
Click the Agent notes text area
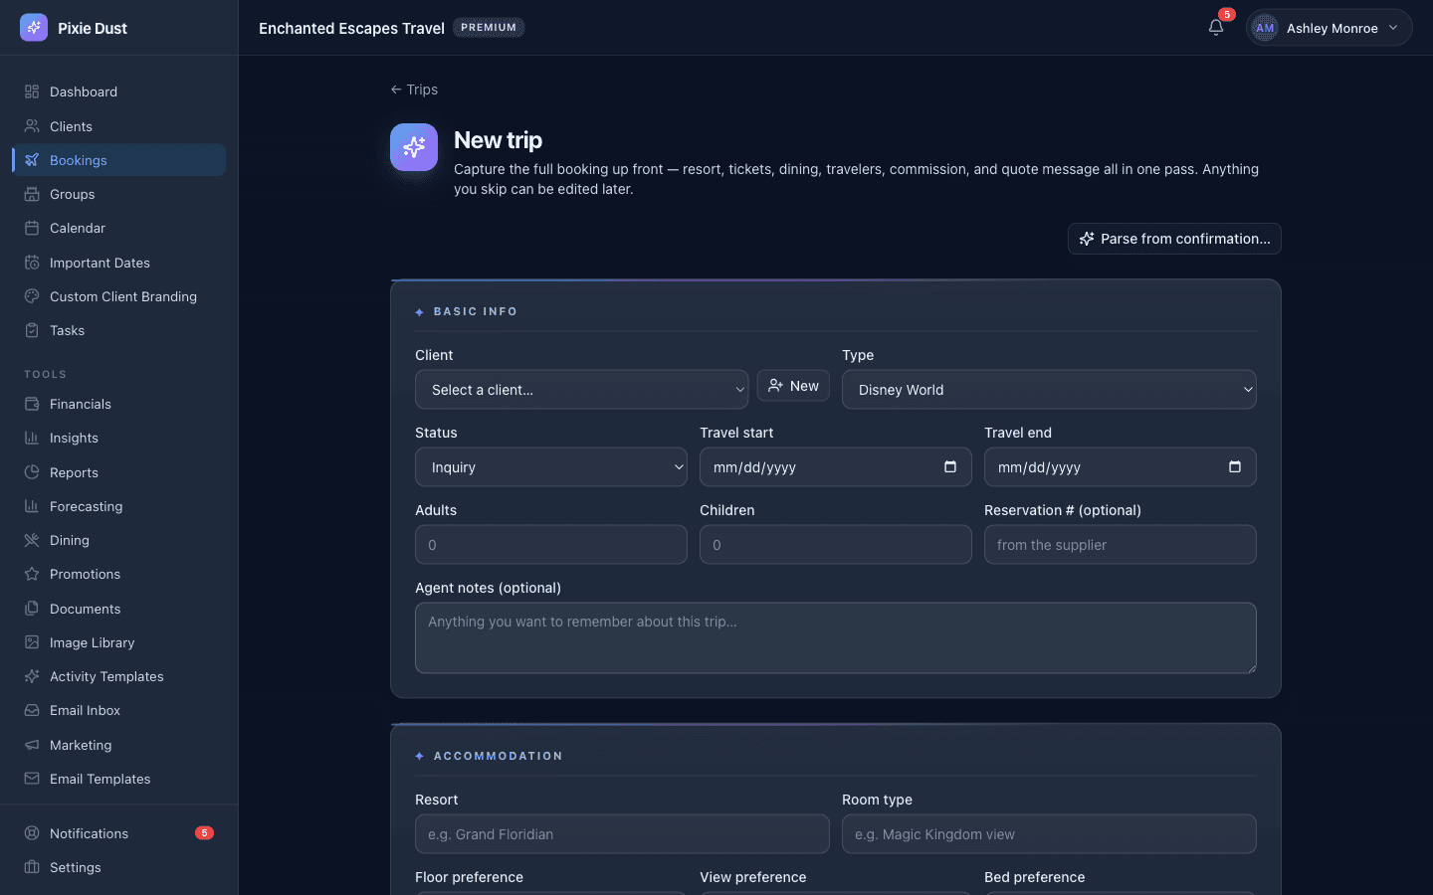pyautogui.click(x=836, y=638)
